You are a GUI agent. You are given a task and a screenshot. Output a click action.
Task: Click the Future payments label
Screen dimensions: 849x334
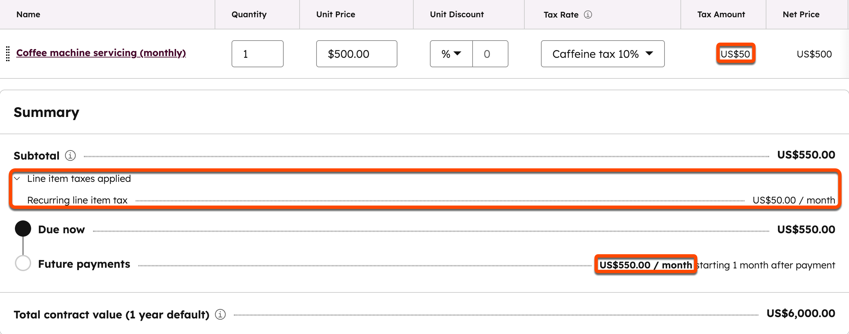click(x=84, y=264)
